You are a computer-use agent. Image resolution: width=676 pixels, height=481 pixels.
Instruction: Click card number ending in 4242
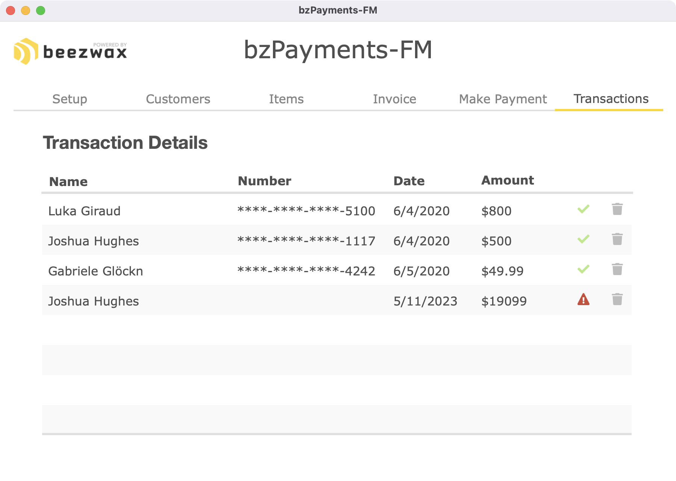tap(306, 271)
